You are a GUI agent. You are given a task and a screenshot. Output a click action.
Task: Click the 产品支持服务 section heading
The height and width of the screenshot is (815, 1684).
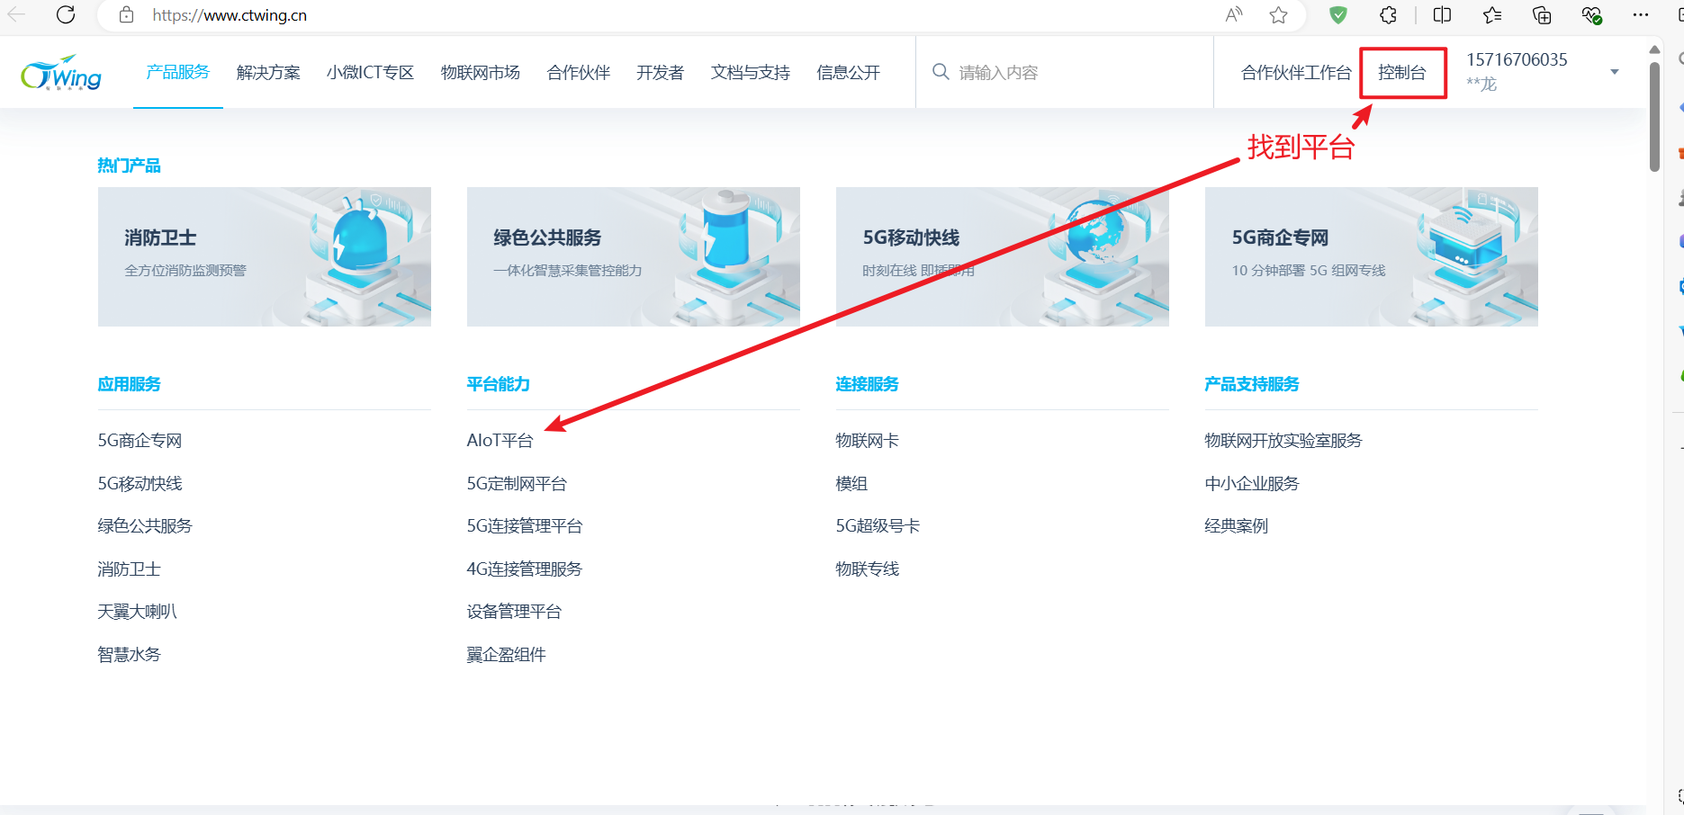coord(1252,384)
